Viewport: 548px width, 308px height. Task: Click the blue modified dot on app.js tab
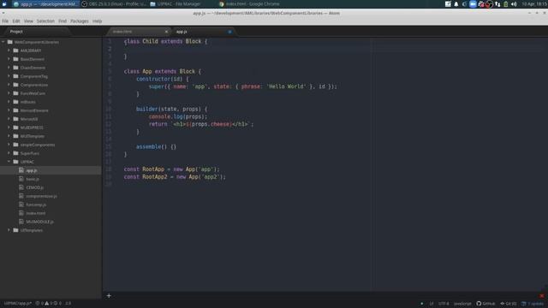(229, 32)
